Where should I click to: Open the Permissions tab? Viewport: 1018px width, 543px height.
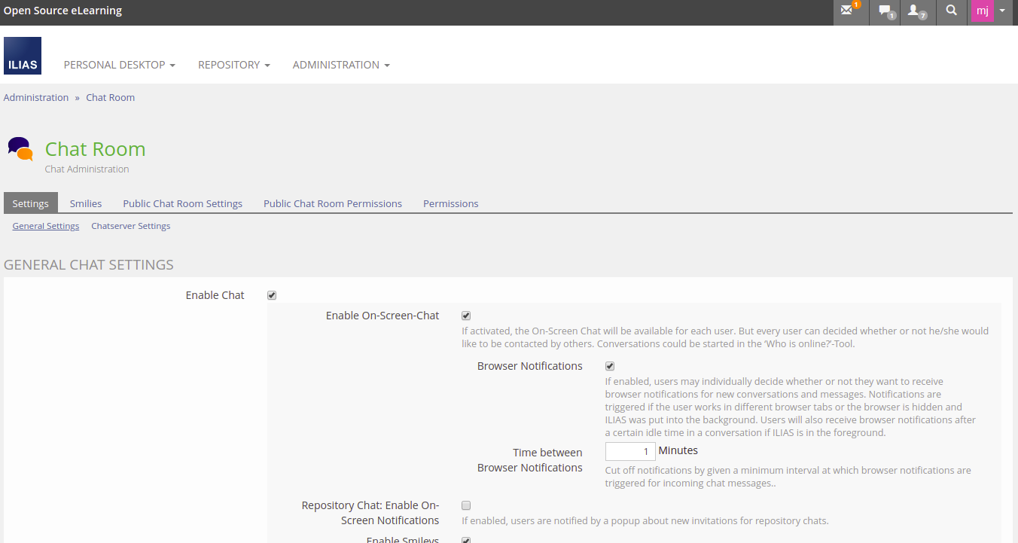point(450,203)
